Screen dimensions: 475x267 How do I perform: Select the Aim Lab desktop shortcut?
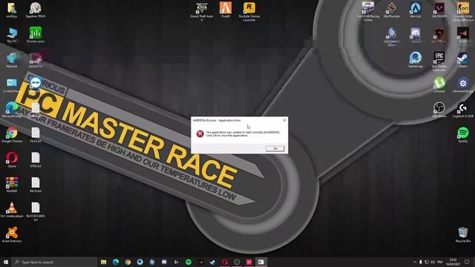pos(416,10)
